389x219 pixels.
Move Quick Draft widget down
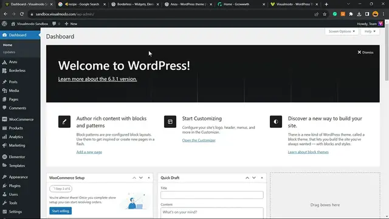click(x=254, y=178)
